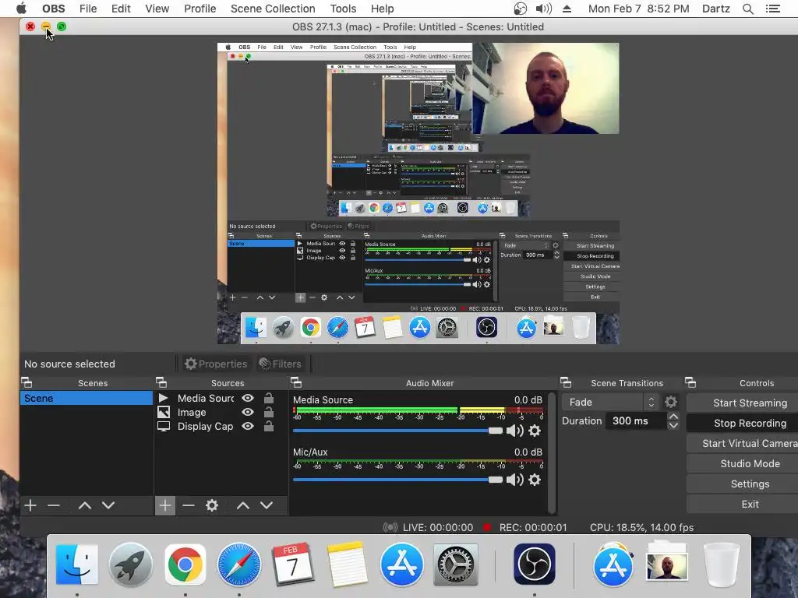The image size is (798, 598).
Task: Open the Profile menu
Action: [x=199, y=9]
